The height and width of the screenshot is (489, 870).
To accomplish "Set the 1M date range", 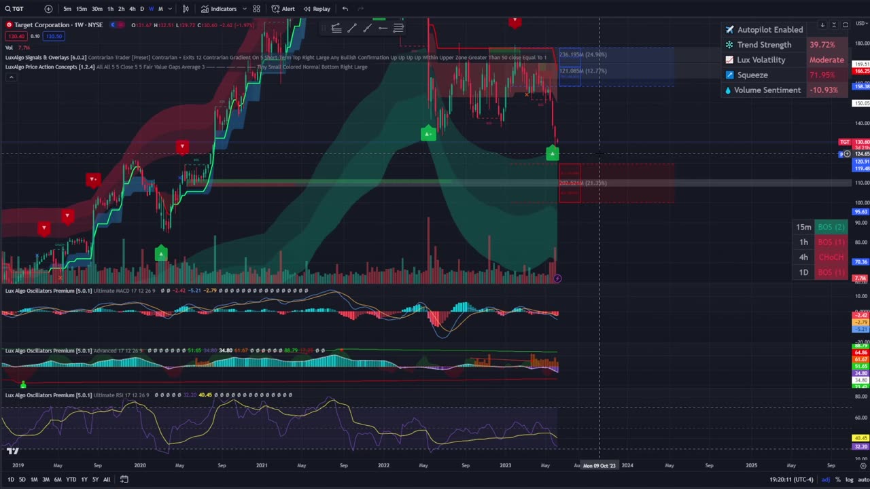I will coord(33,479).
